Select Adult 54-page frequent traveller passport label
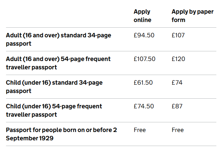 [58, 63]
